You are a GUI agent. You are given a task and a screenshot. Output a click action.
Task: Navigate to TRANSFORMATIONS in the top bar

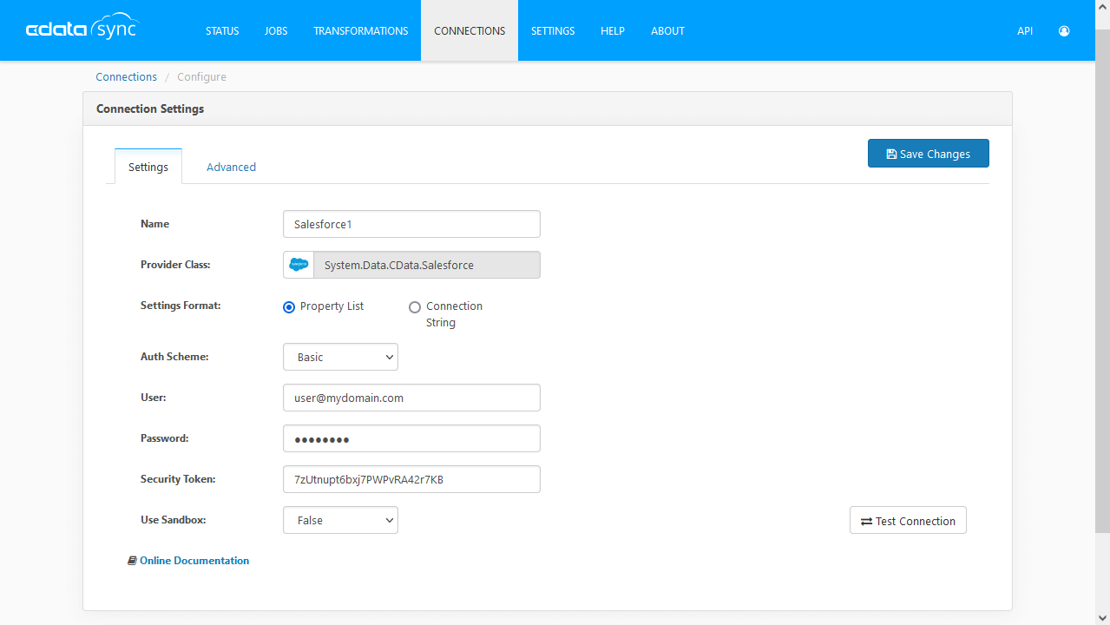(x=360, y=30)
